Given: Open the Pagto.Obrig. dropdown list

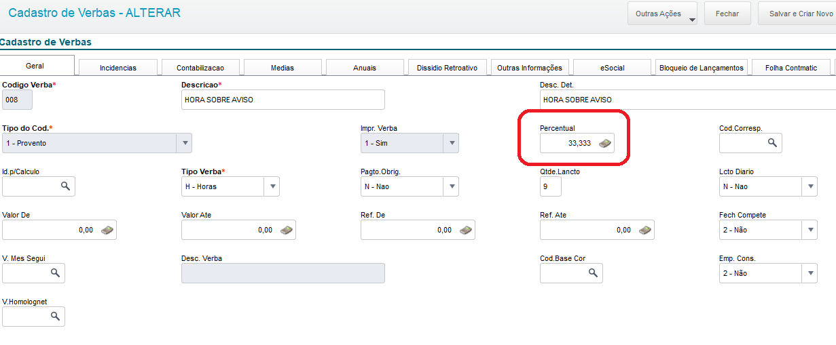Looking at the screenshot, I should tap(451, 186).
